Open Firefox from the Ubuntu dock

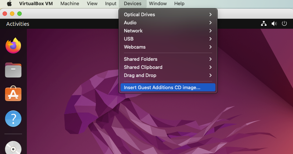pyautogui.click(x=13, y=46)
